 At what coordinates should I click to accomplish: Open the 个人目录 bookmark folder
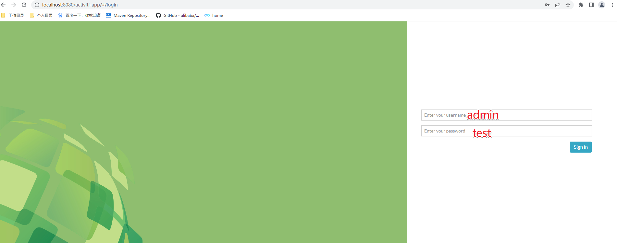(x=41, y=15)
